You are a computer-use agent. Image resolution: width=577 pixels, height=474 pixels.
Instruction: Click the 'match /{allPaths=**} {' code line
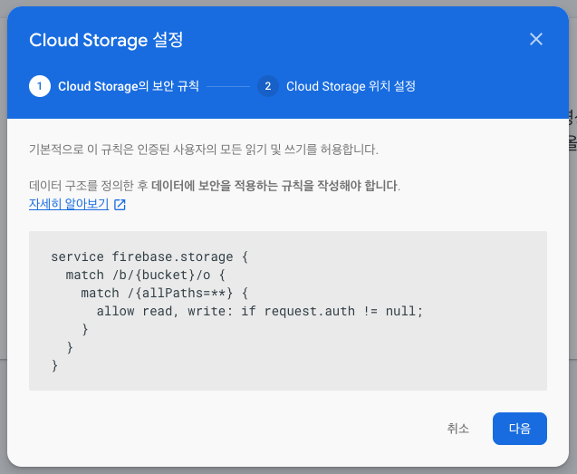tap(165, 293)
